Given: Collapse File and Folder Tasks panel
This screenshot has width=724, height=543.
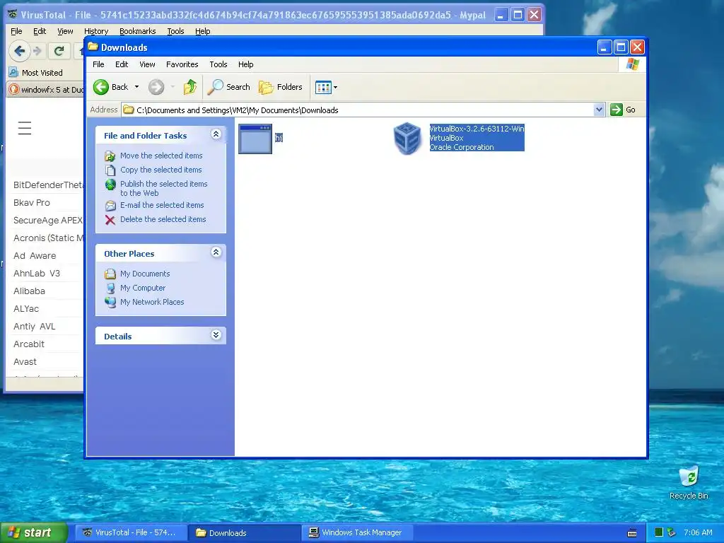Looking at the screenshot, I should point(216,134).
